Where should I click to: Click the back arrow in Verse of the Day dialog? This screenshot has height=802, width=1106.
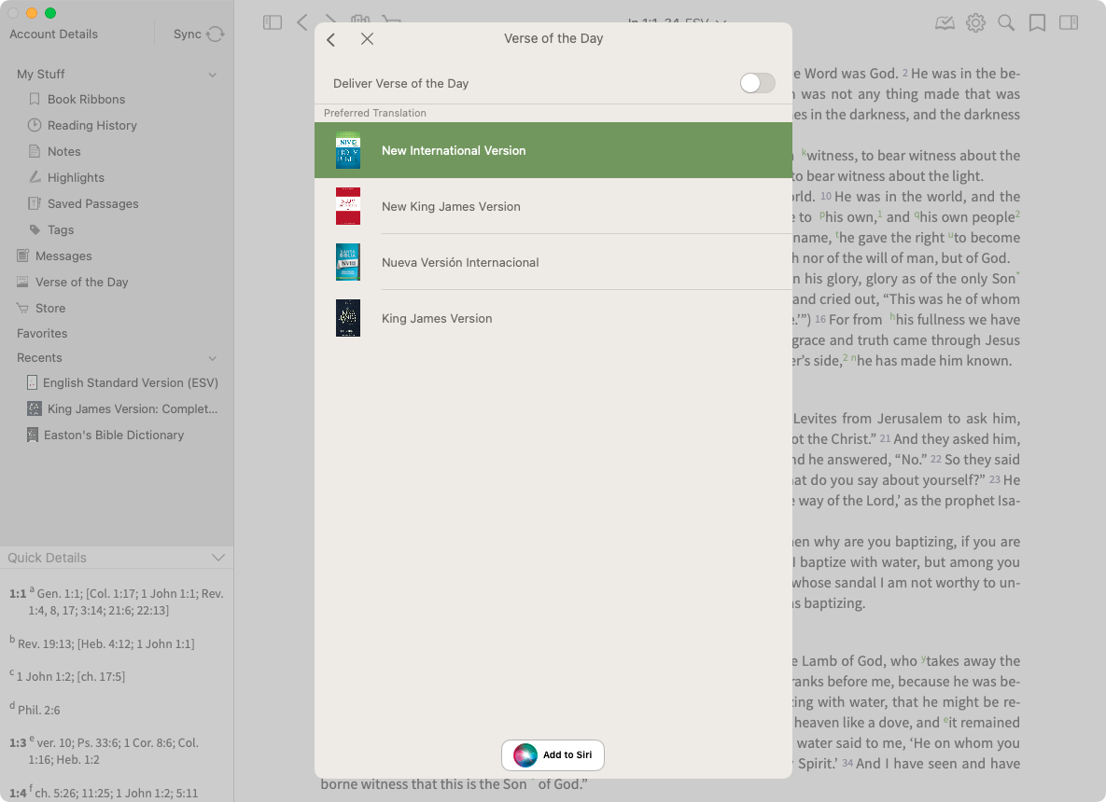point(331,39)
